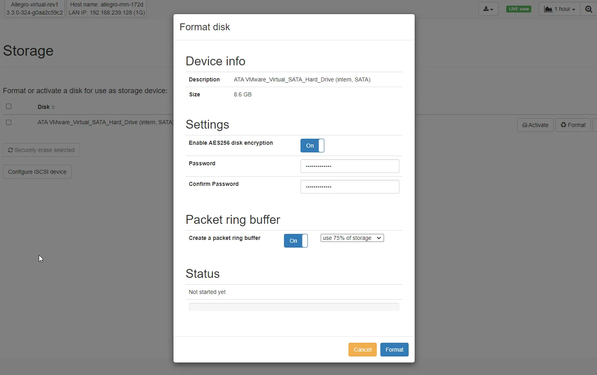This screenshot has height=375, width=597.
Task: Check the ATA VMware disk row checkbox
Action: (8, 122)
